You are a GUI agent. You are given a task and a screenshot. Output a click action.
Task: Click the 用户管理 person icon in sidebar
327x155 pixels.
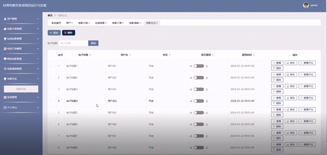pyautogui.click(x=5, y=19)
